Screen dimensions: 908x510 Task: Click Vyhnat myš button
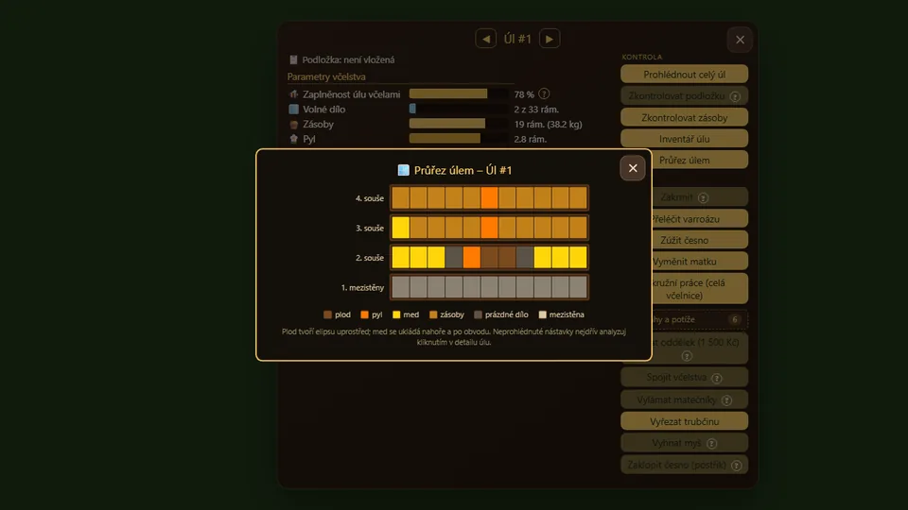point(685,443)
